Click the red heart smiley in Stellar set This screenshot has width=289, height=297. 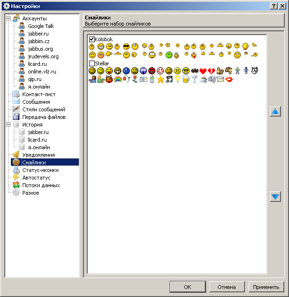point(203,71)
